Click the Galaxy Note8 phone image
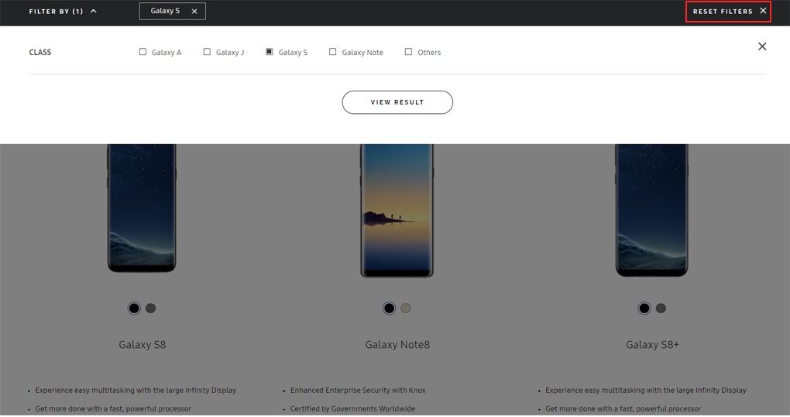Screen dimensions: 790x417 tap(397, 210)
